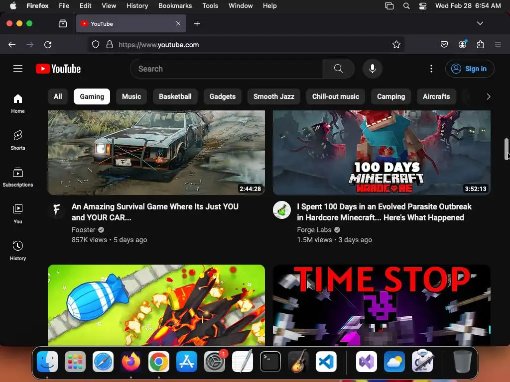
Task: Open YouTube settings three-dot menu
Action: click(431, 69)
